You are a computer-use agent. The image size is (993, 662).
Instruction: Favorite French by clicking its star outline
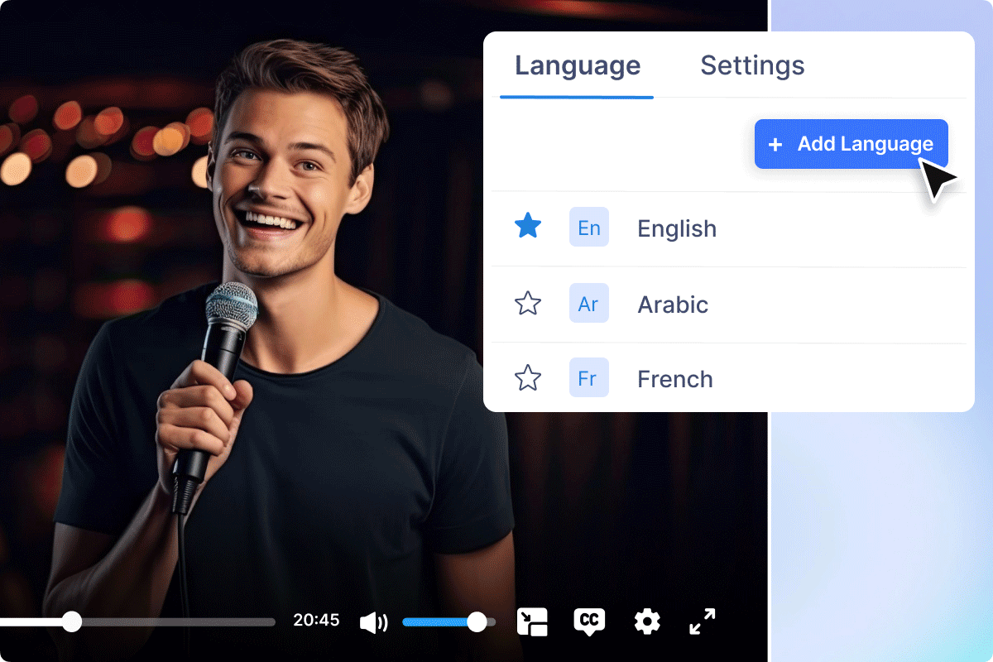528,377
